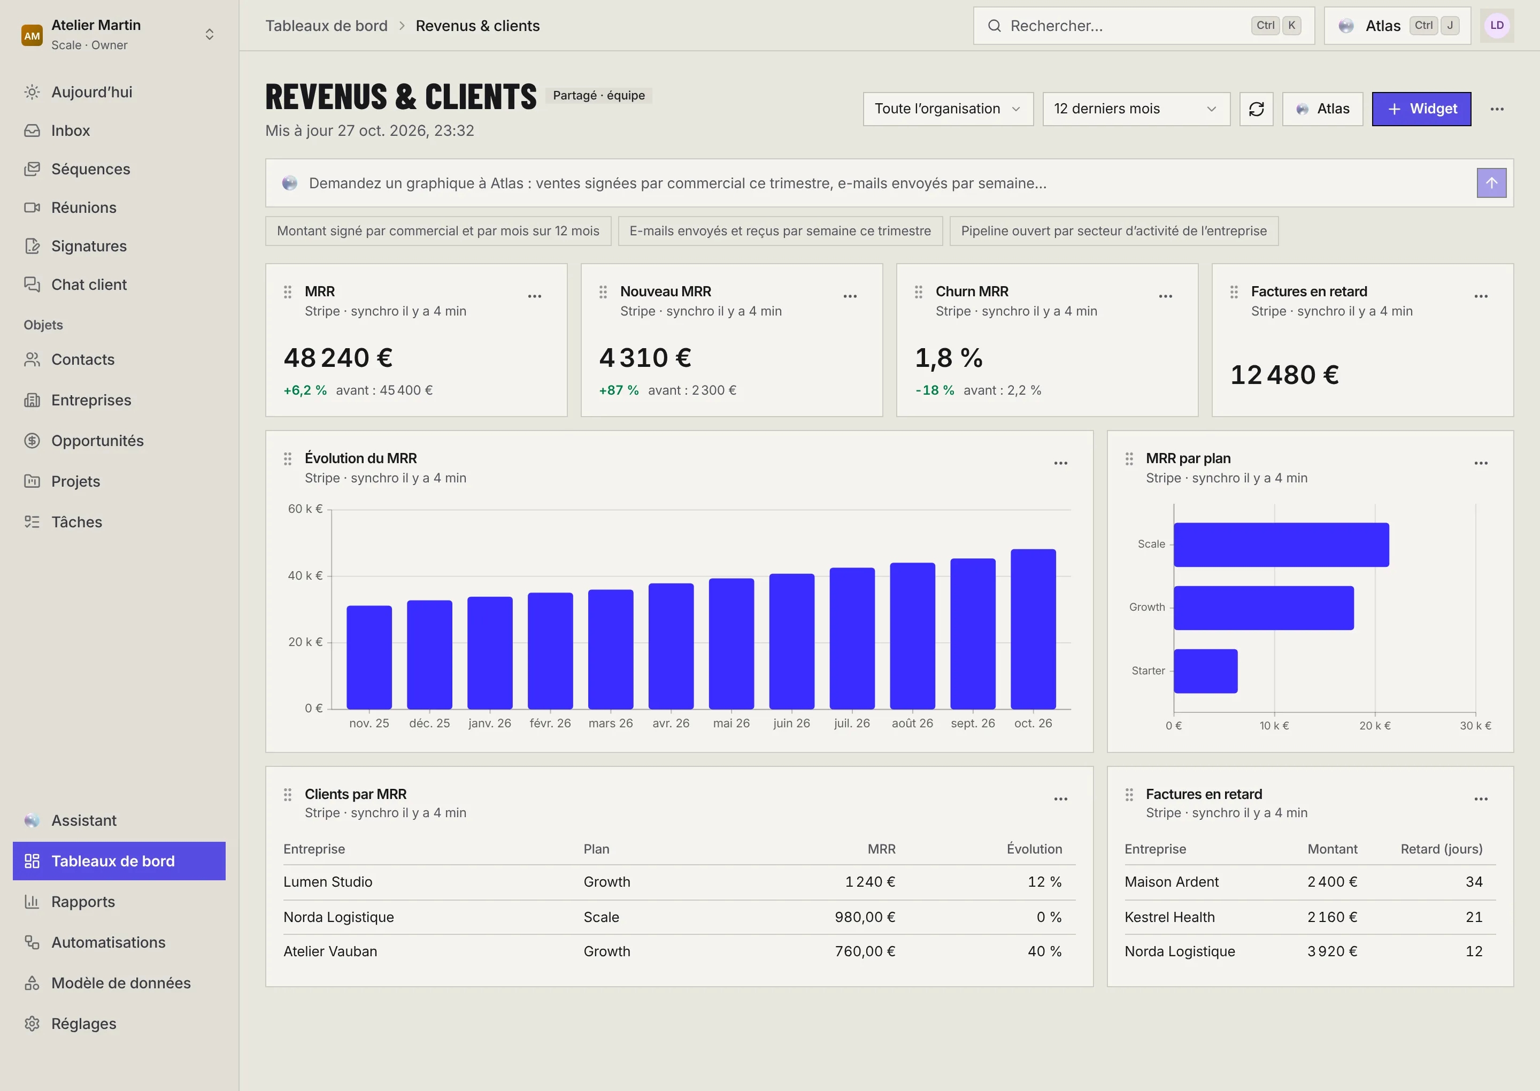Open Chat client in sidebar

119,284
